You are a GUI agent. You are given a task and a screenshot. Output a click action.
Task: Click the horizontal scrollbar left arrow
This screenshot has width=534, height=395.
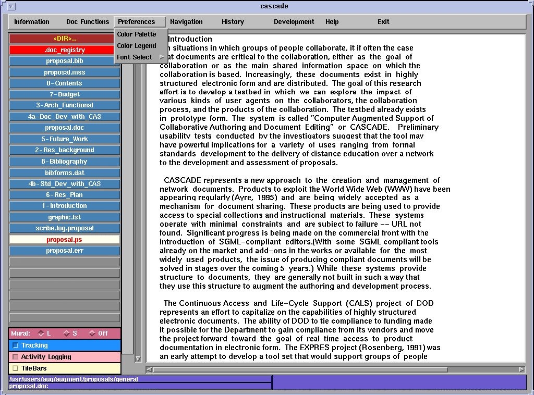coord(150,369)
